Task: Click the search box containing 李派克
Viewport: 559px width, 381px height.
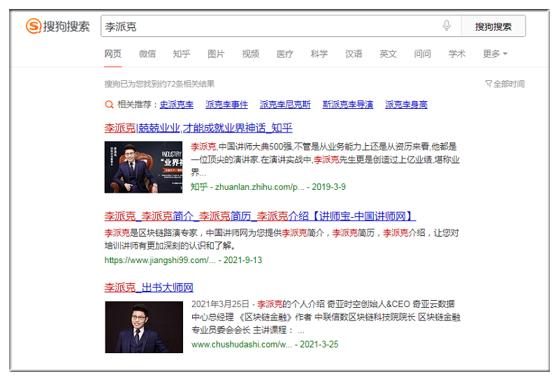Action: coord(269,27)
